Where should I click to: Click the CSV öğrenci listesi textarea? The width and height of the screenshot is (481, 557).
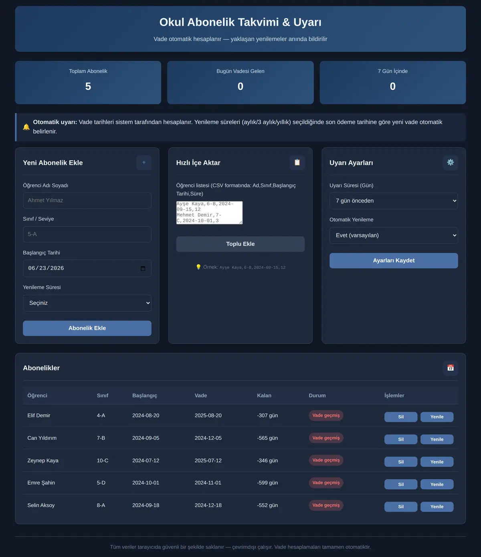pos(209,213)
